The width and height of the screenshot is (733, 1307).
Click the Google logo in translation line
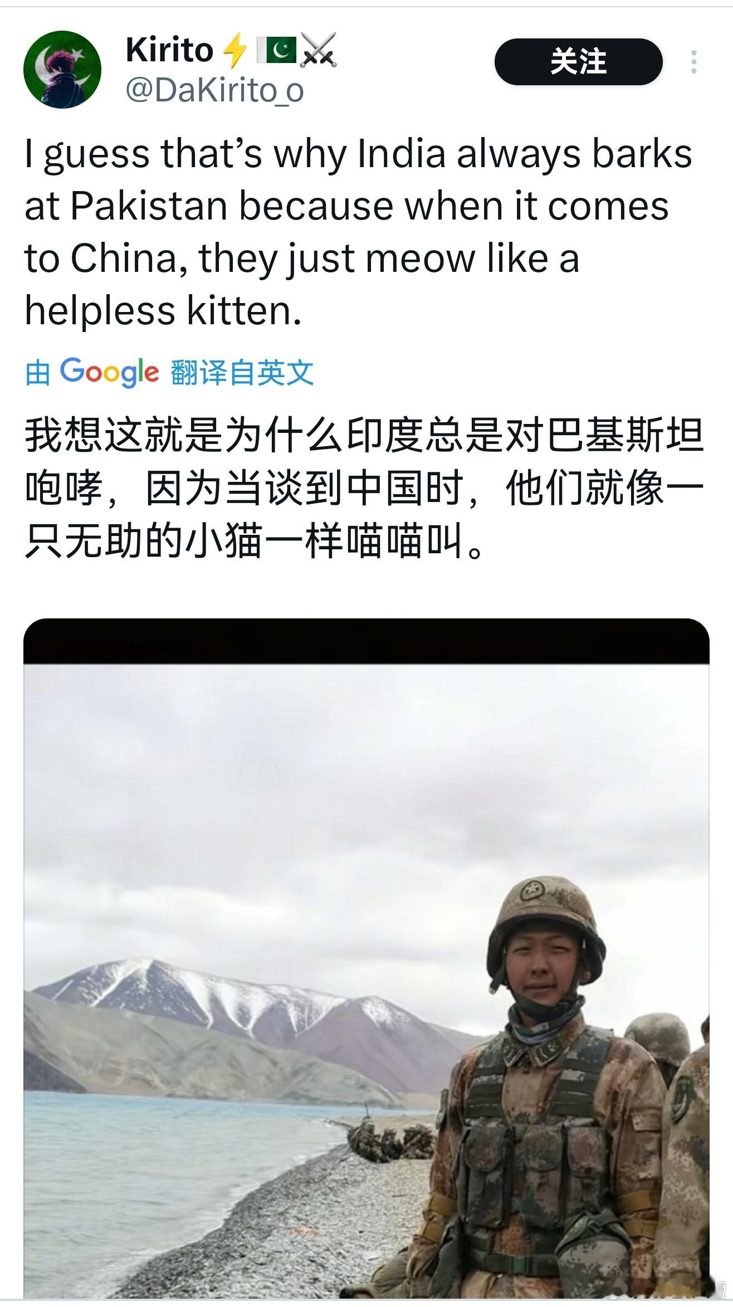(109, 372)
